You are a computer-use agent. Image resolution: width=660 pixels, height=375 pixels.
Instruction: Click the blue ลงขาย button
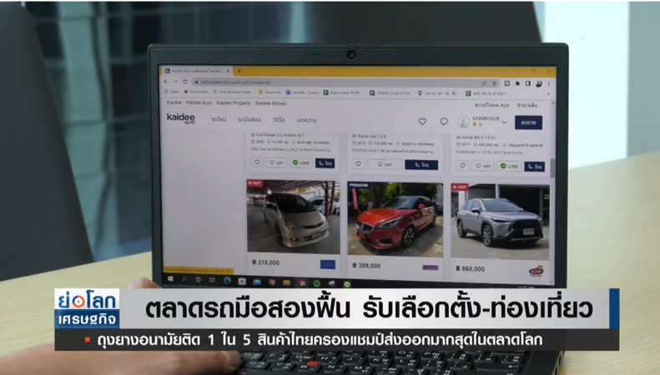[528, 122]
